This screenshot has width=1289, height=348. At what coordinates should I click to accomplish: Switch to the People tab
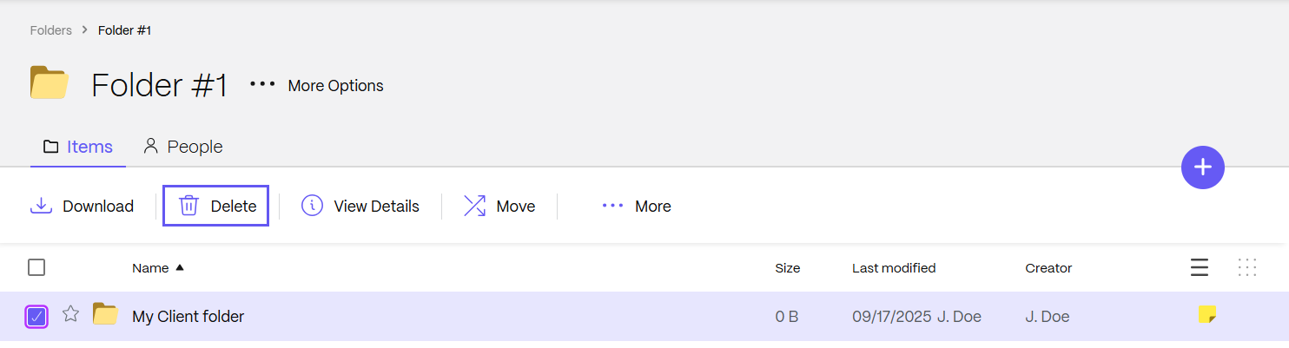pyautogui.click(x=183, y=147)
